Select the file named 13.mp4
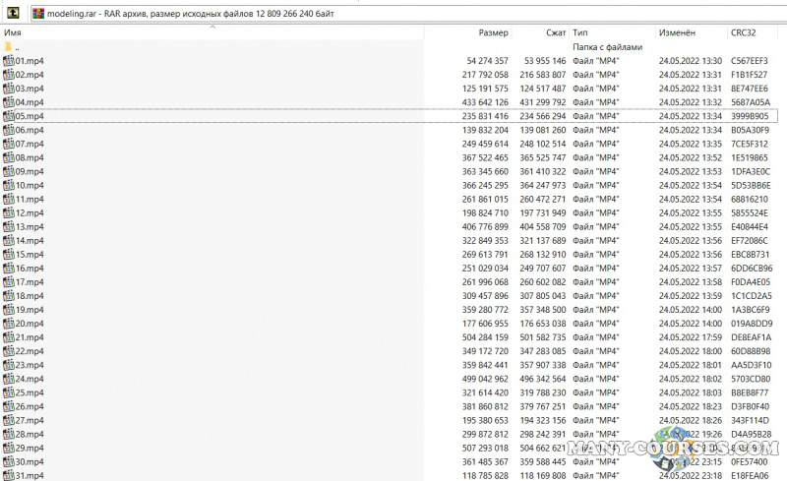This screenshot has height=481, width=787. coord(30,226)
